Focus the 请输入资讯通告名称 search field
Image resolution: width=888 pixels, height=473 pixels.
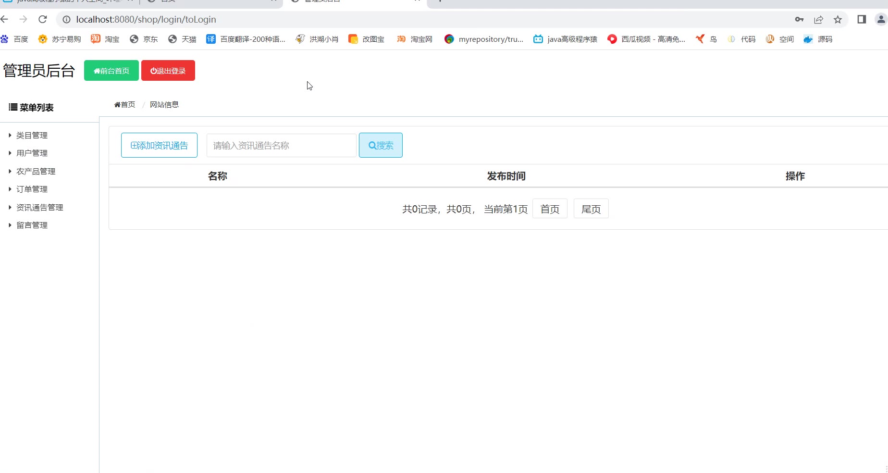(282, 146)
